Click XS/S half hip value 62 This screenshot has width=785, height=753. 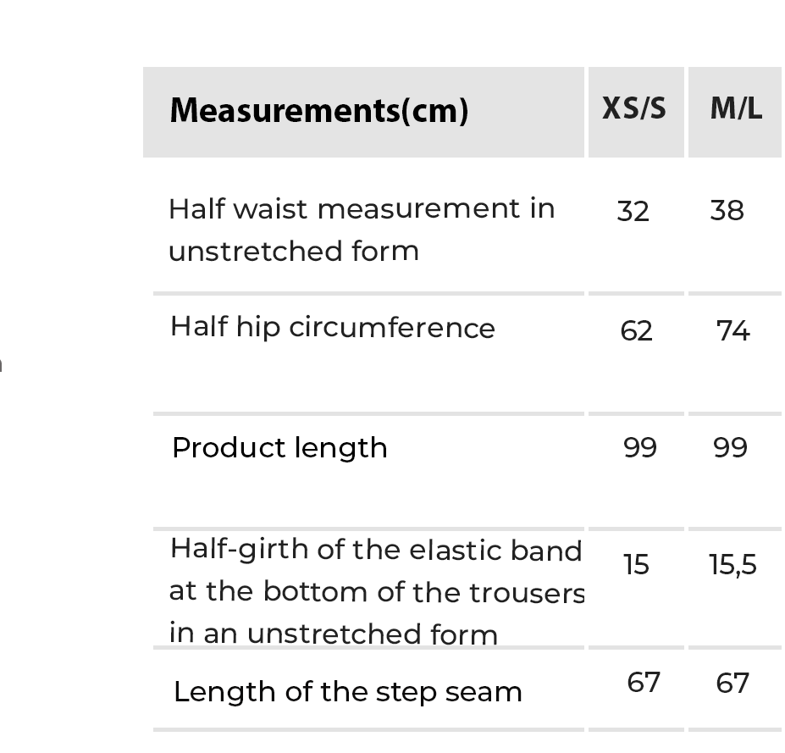coord(637,330)
